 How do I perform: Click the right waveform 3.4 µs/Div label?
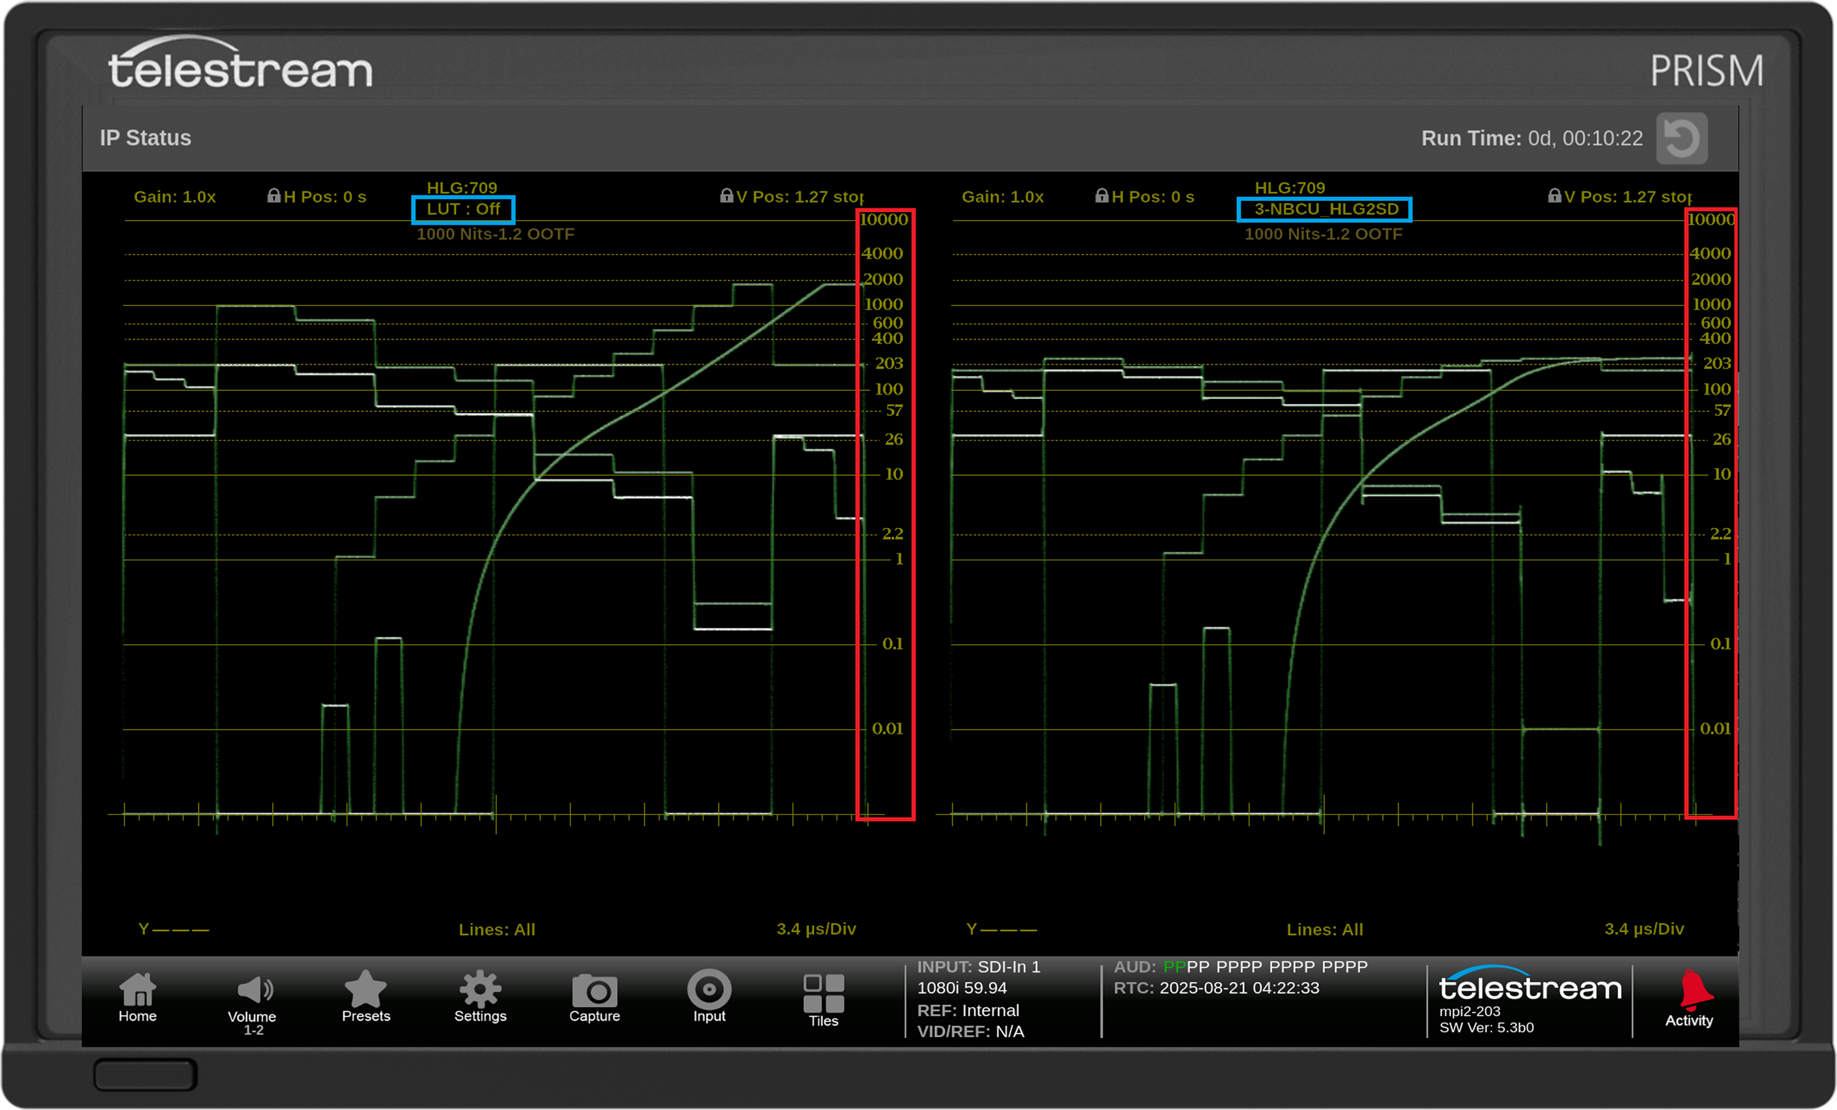[1644, 929]
